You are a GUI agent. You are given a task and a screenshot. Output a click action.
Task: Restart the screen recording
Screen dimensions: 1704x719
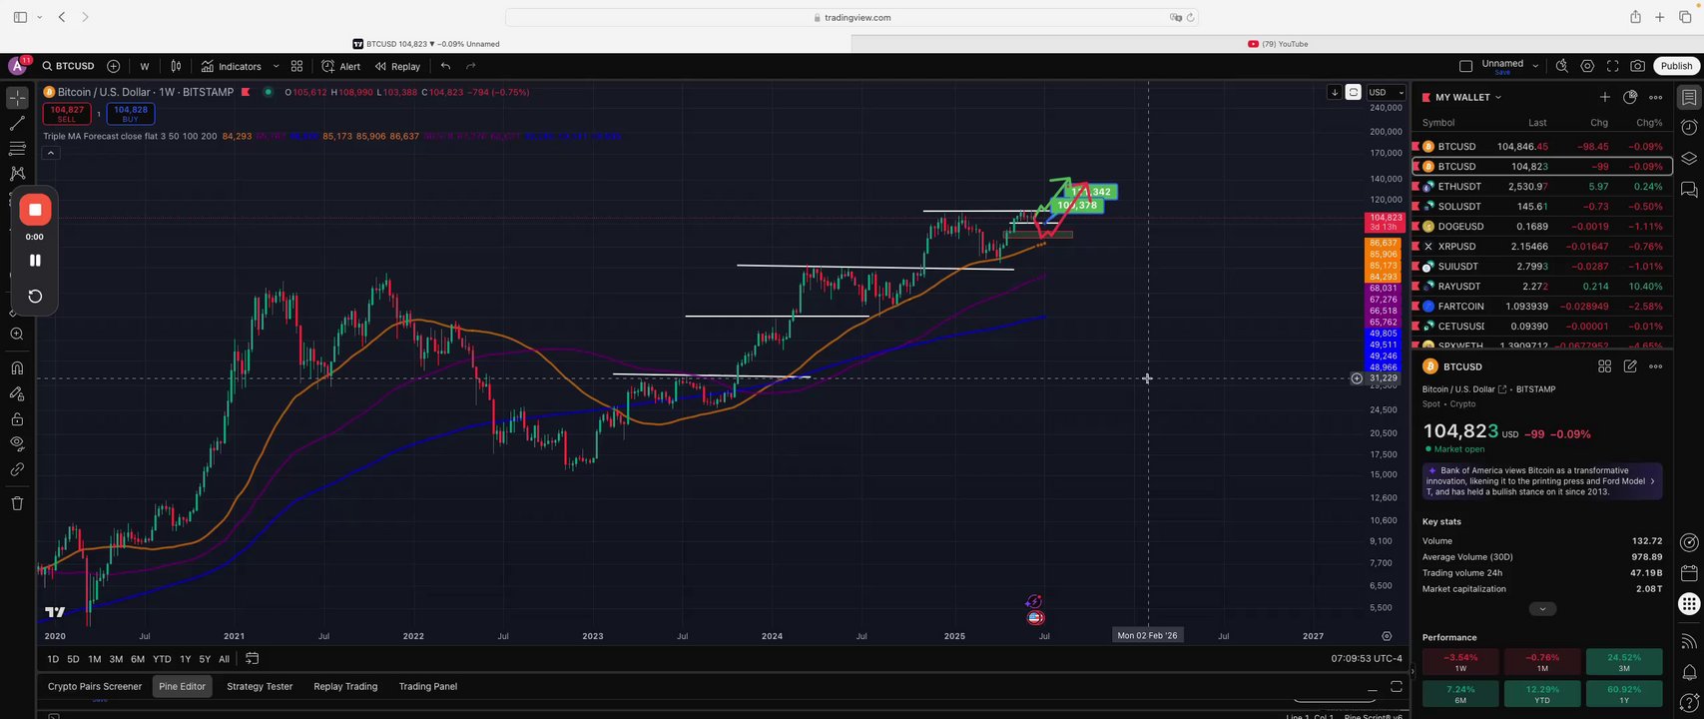tap(35, 296)
